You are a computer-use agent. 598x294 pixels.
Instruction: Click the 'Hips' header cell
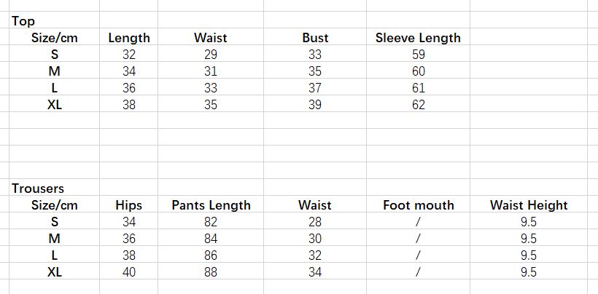(x=129, y=205)
